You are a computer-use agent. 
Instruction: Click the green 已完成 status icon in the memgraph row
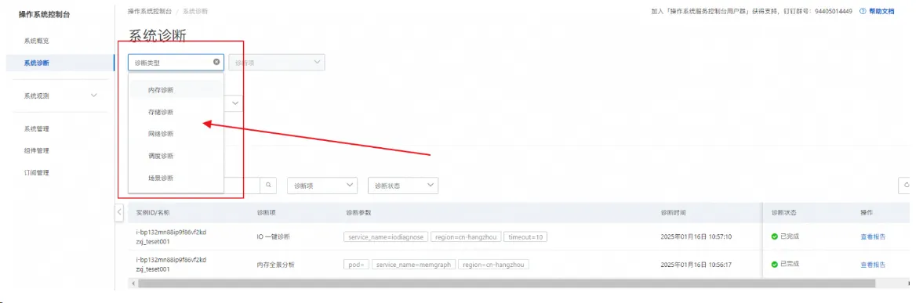click(774, 265)
